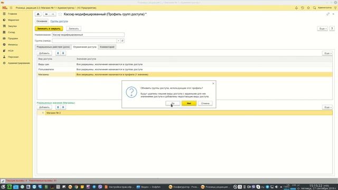Open the Ещё menu next to help button
This screenshot has height=190, width=338.
click(323, 28)
